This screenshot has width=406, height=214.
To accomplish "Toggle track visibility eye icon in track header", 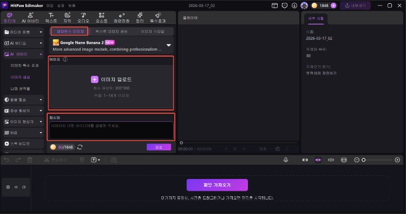I will tap(16, 187).
